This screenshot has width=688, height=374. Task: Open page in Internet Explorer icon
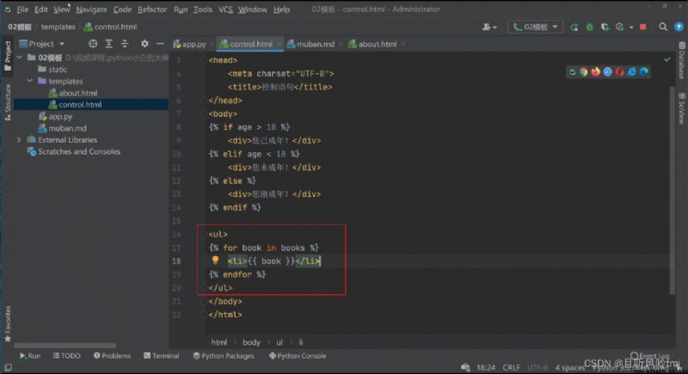[632, 72]
